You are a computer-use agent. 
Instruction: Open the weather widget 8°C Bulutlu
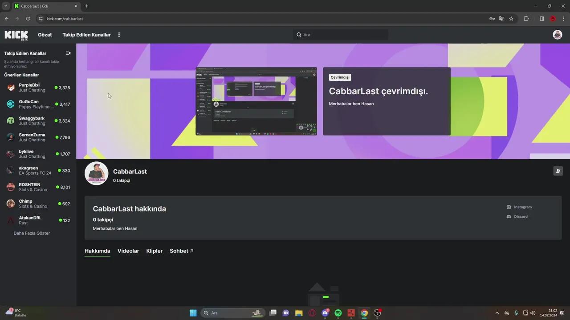pos(16,312)
